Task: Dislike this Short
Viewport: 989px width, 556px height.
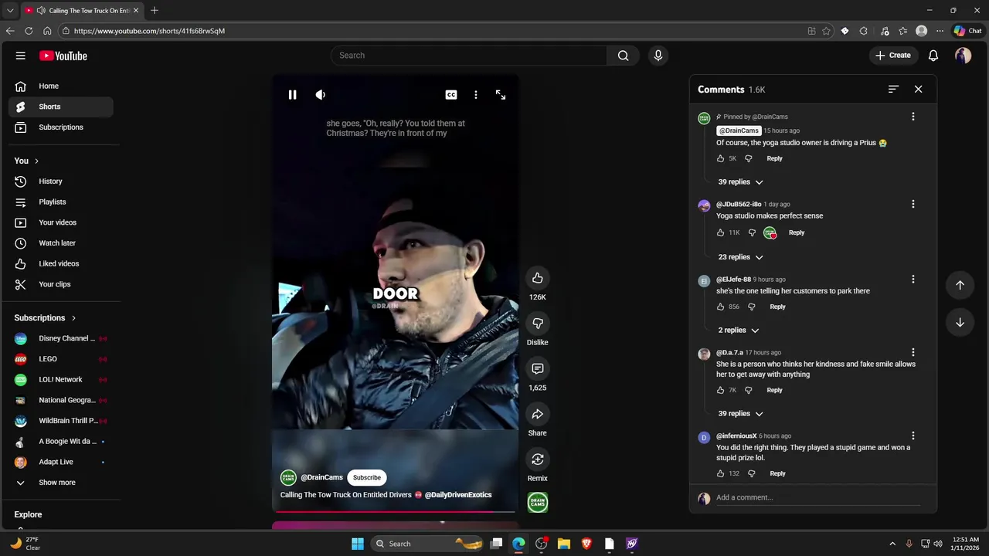Action: (x=538, y=324)
